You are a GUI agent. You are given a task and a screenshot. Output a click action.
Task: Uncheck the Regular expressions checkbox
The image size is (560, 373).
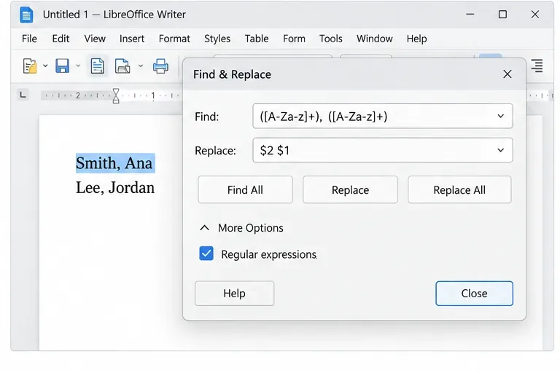[206, 254]
